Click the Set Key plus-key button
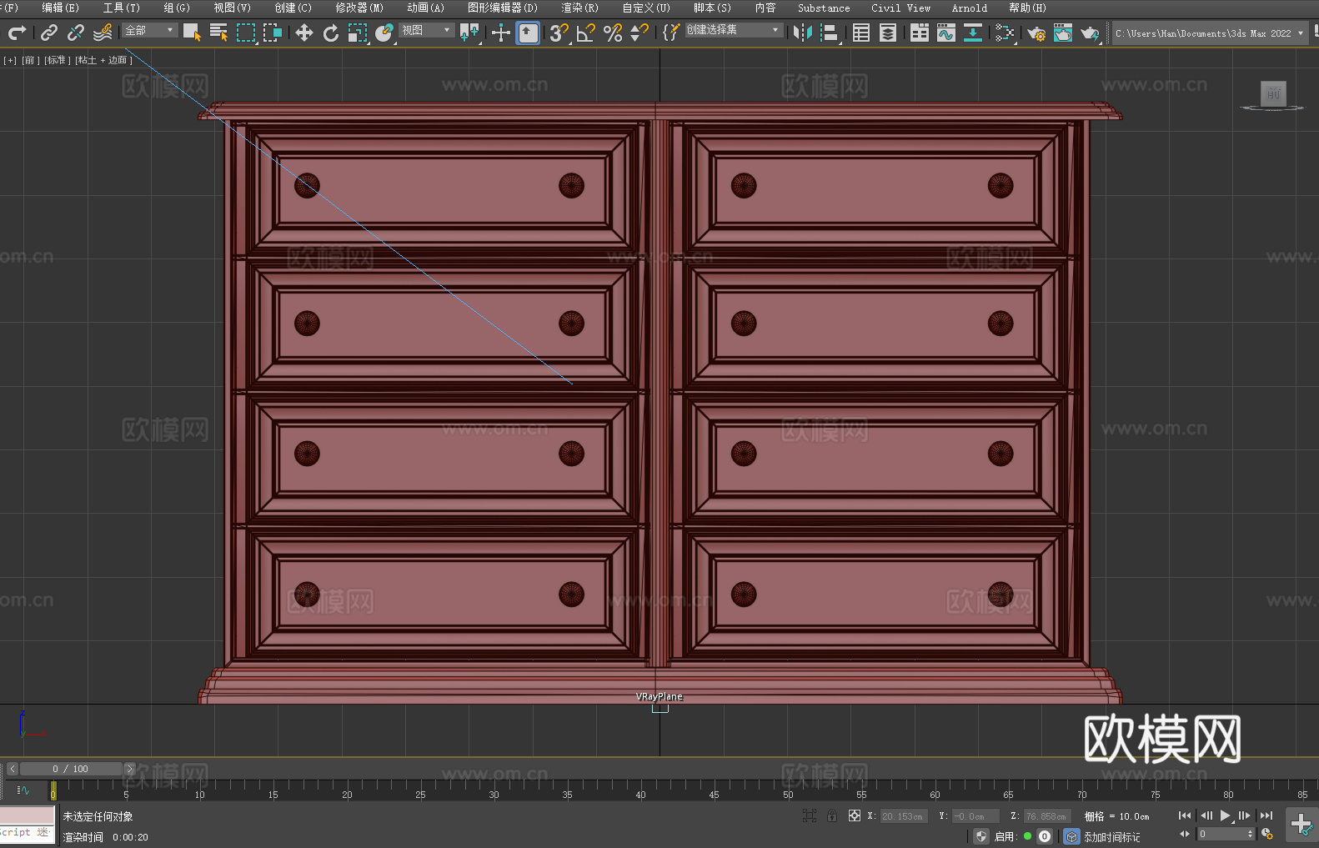Screen dimensions: 1319x848 [1301, 825]
